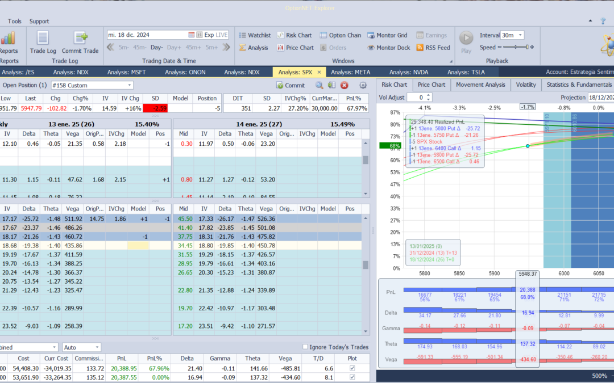Switch to Analysis: TSLA tab
The image size is (614, 383).
point(466,72)
